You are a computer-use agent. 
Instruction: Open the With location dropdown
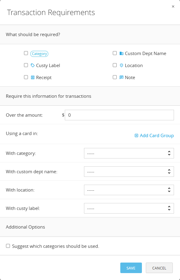pyautogui.click(x=129, y=190)
